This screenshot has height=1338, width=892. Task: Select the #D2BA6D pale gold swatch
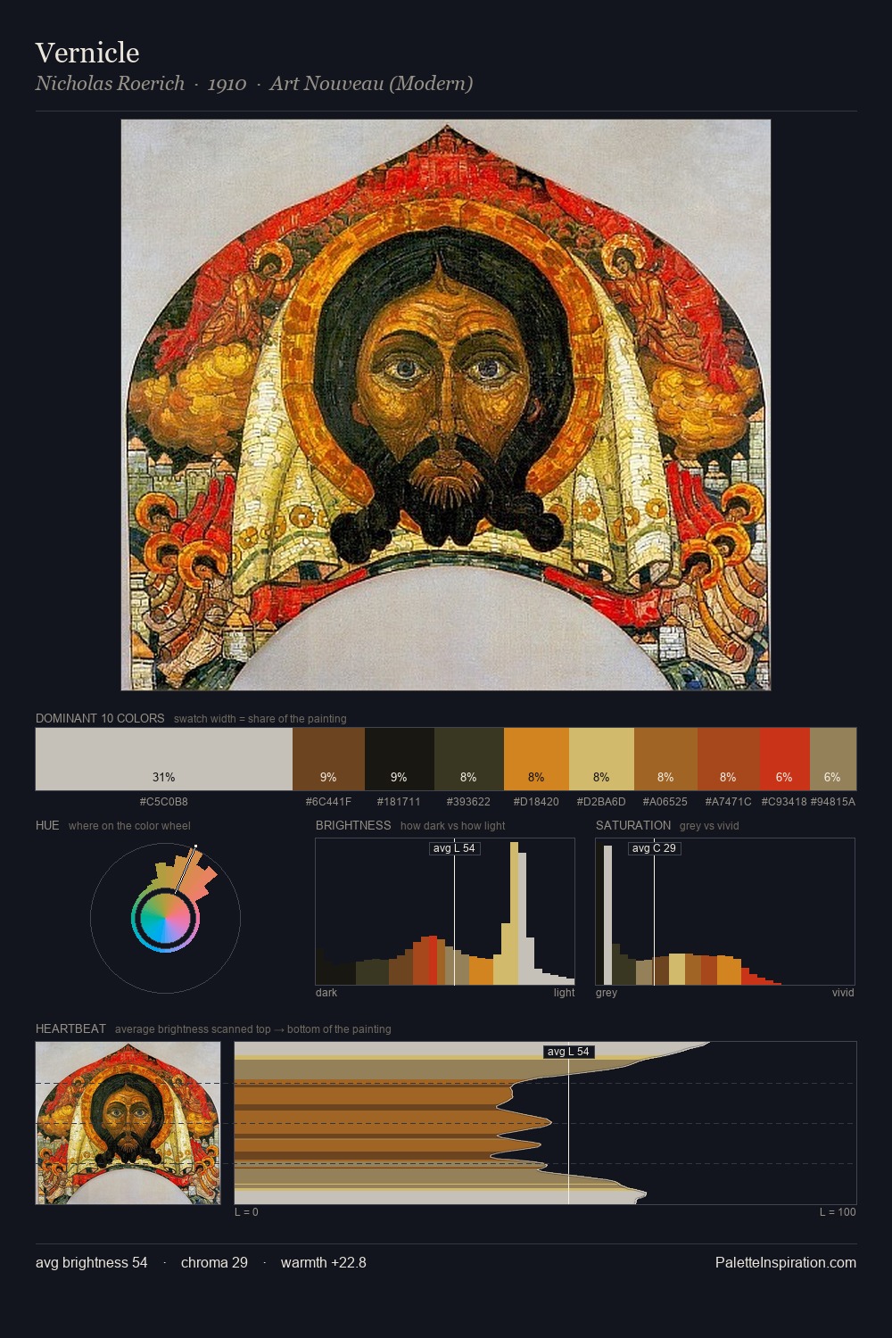point(601,759)
